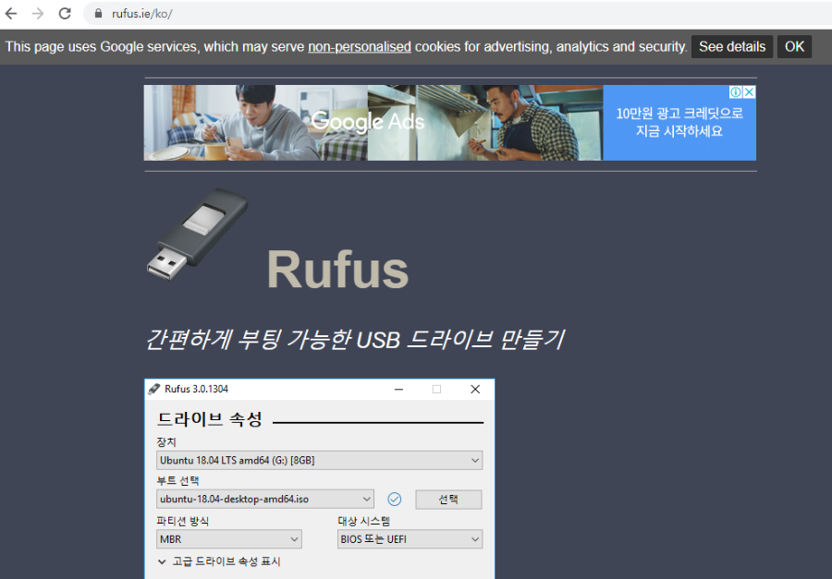Maximize the Rufus window
This screenshot has height=579, width=832.
click(436, 389)
